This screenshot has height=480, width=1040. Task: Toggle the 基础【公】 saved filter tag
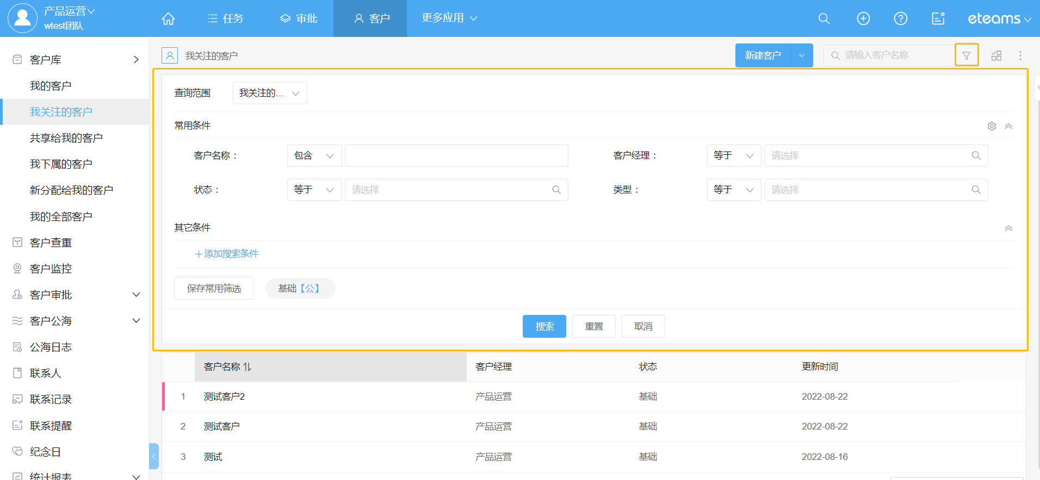click(x=300, y=288)
